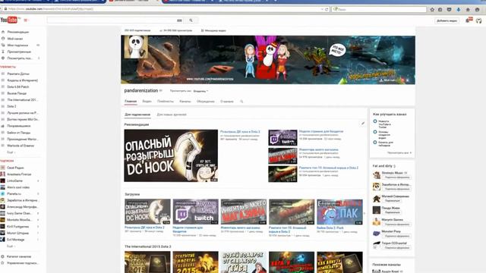
Task: Expand Ещё under the subscriptions list
Action: click(x=11, y=246)
